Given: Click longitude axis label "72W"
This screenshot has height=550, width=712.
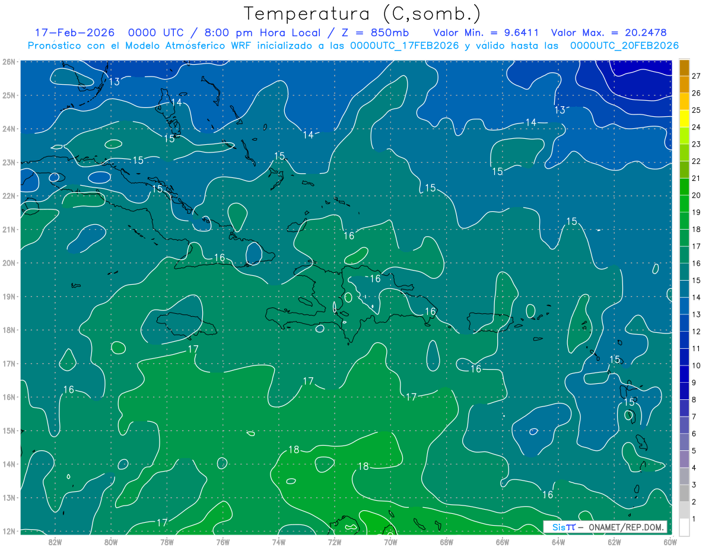Looking at the screenshot, I should coord(334,542).
